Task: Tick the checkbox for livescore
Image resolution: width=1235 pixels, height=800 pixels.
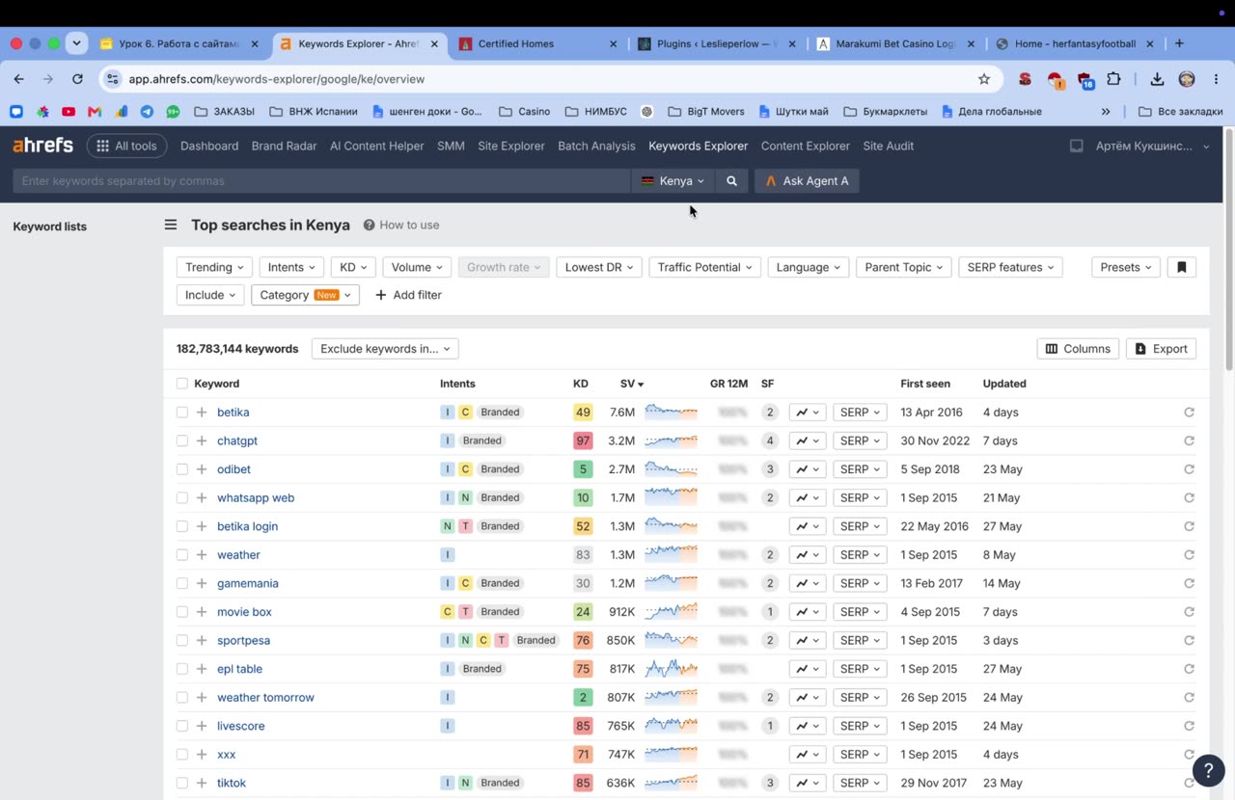Action: (x=182, y=726)
